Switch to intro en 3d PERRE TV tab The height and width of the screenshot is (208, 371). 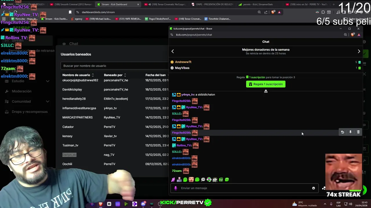point(307,4)
